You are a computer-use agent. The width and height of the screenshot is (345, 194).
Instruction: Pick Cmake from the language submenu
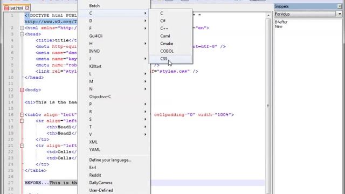(170, 44)
